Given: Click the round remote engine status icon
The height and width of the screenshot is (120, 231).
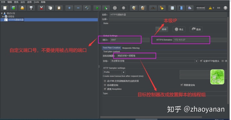Looking at the screenshot, I should pyautogui.click(x=226, y=8).
